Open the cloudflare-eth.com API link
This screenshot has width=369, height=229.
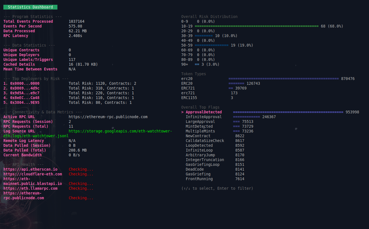[x=33, y=174]
